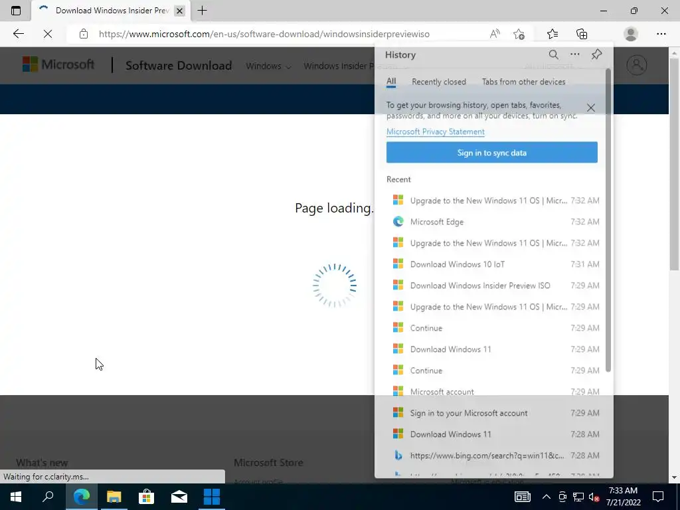Click the page vertical scrollbar thumb
Screen dimensions: 680x510
coord(674,164)
